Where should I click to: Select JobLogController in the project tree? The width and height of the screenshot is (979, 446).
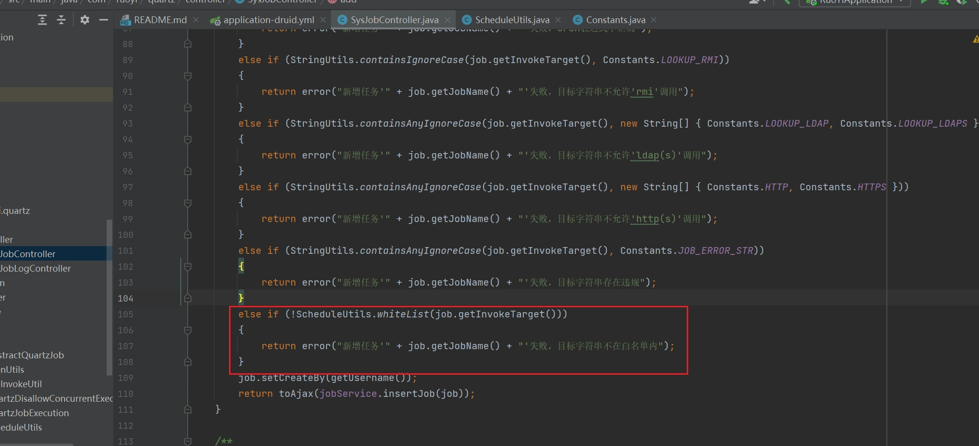tap(36, 268)
